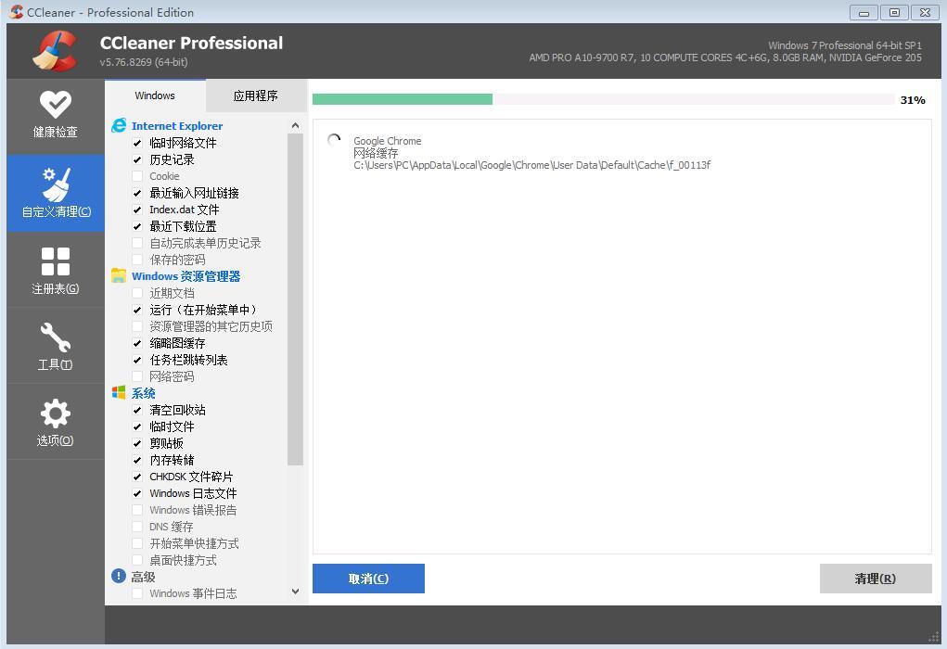Click the v5.76.8269 (64-bit) version text
947x649 pixels.
[144, 61]
